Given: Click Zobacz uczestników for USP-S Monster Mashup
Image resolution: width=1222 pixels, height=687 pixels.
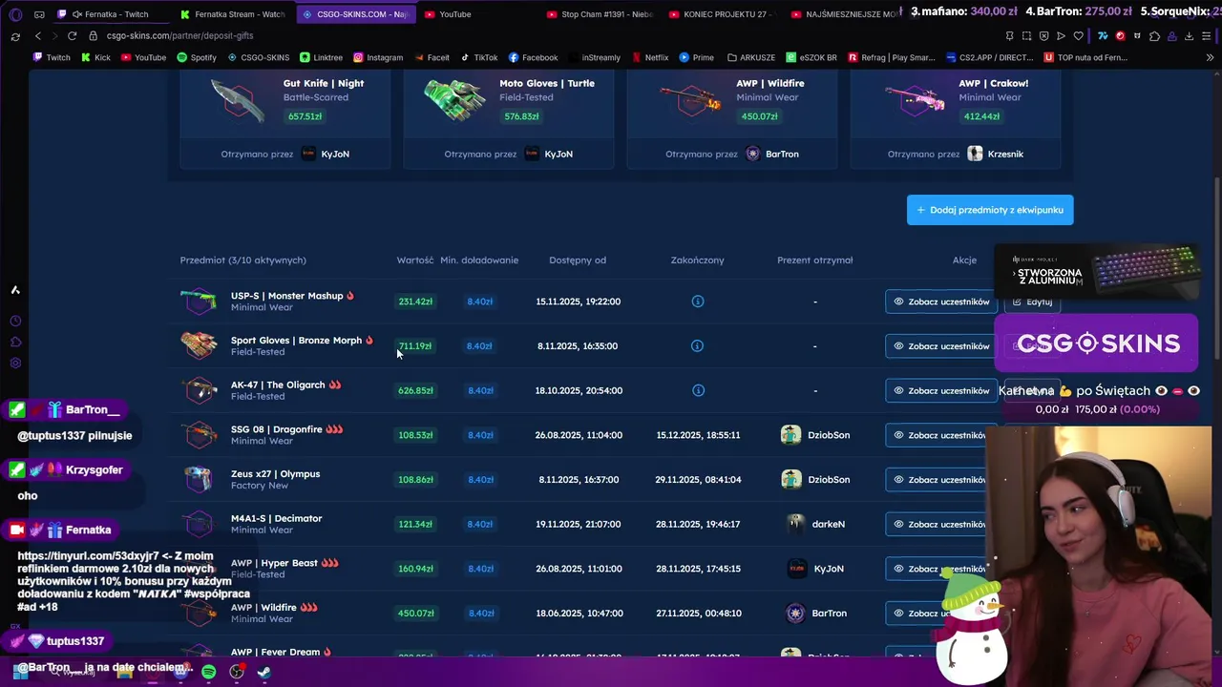Looking at the screenshot, I should click(940, 302).
